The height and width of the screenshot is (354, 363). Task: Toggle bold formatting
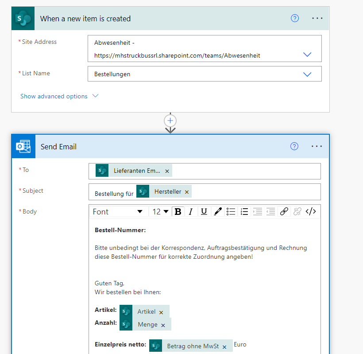coord(178,211)
